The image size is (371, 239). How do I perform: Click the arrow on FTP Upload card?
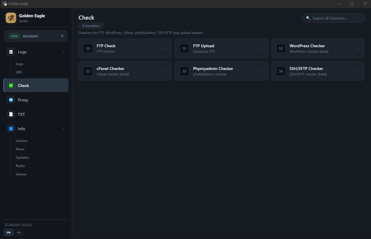point(261,49)
